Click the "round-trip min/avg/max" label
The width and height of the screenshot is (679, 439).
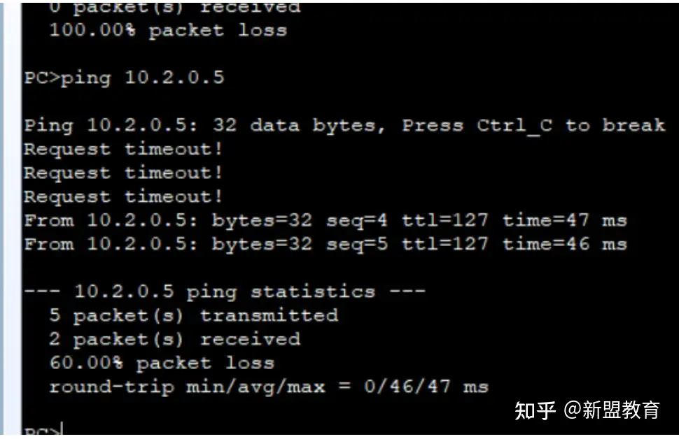pos(187,387)
